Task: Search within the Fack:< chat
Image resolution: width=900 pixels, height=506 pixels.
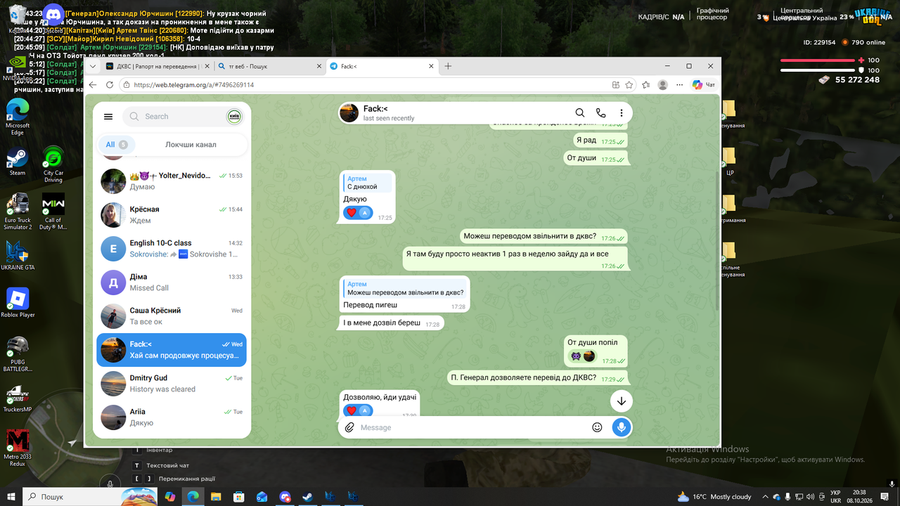Action: pos(580,112)
